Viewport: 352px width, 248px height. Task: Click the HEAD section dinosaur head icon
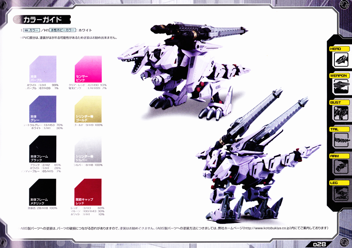pyautogui.click(x=341, y=60)
